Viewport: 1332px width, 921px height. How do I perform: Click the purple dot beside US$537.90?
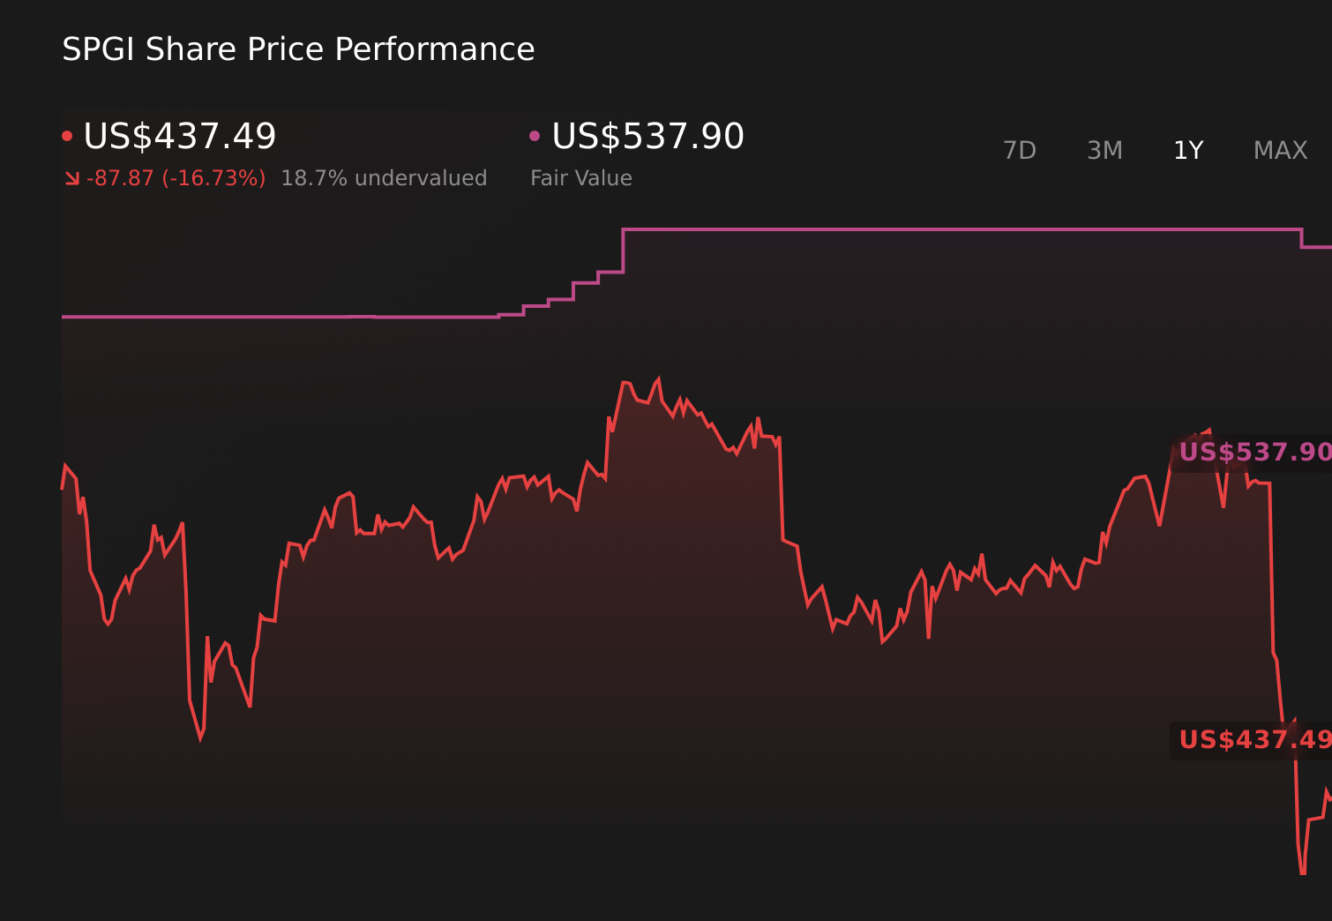(535, 136)
